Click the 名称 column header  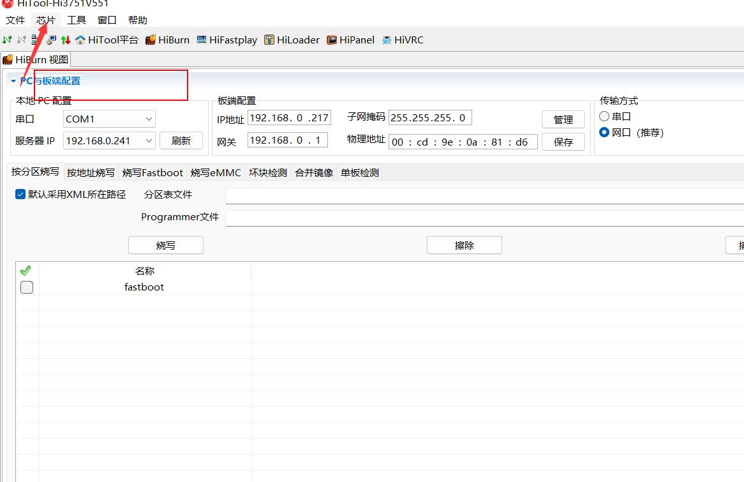[x=145, y=271]
